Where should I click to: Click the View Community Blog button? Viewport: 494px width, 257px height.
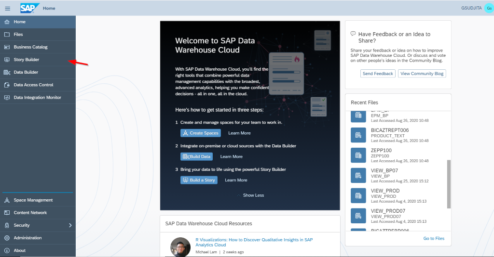422,74
